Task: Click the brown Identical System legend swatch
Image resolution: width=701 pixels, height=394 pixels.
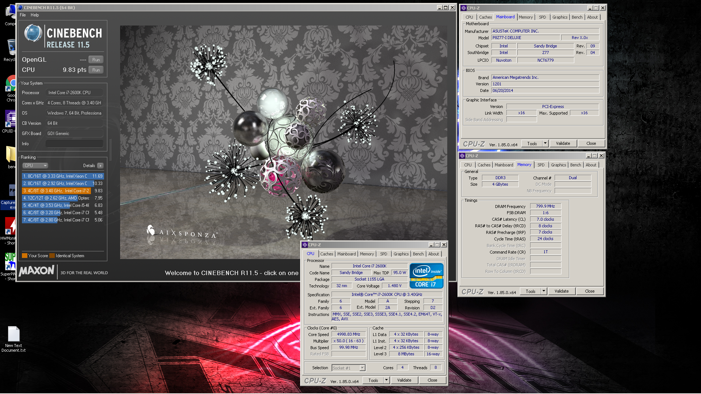Action: click(x=52, y=256)
